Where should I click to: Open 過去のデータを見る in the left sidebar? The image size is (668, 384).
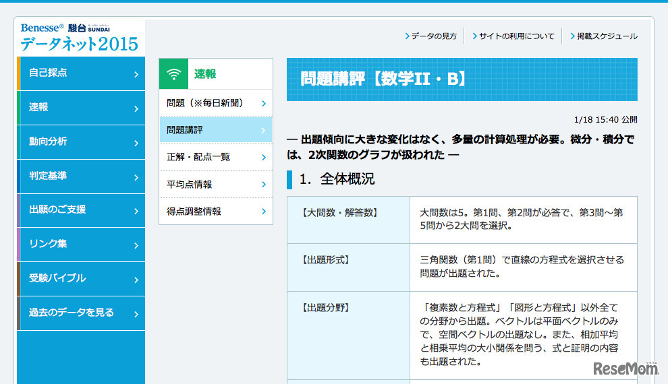point(81,313)
